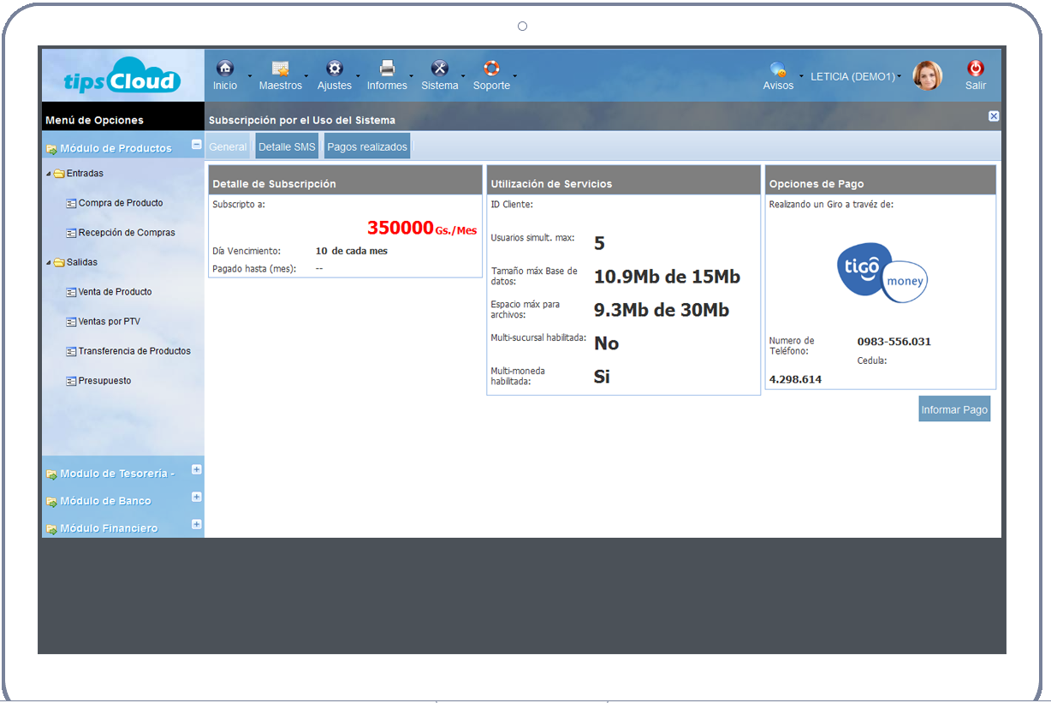Switch to the Detalle SMS tab

(287, 146)
